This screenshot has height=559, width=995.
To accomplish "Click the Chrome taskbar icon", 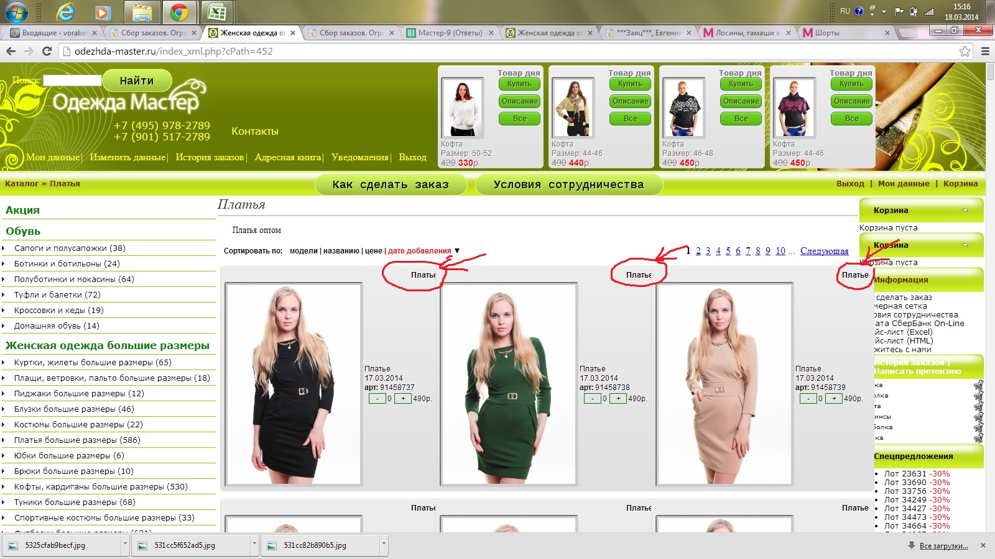I will tap(179, 12).
